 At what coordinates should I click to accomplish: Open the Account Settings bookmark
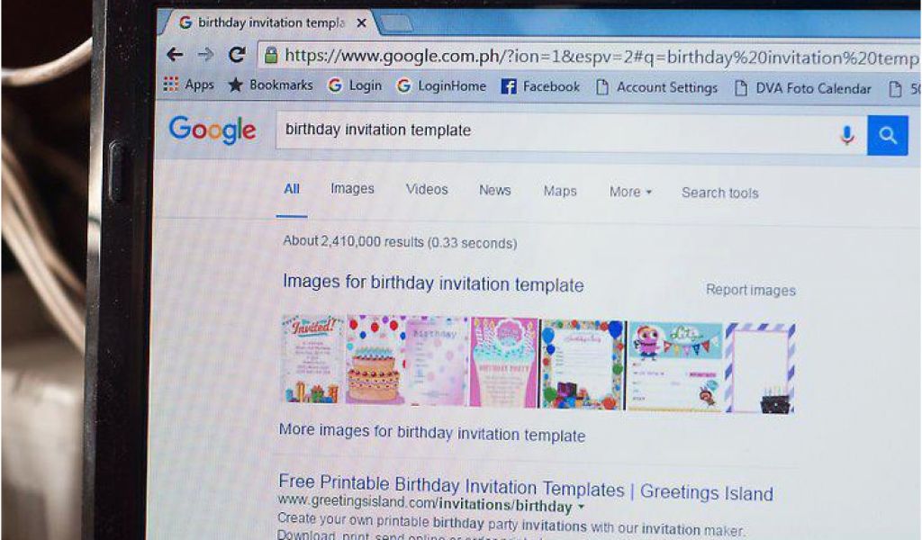pos(656,87)
